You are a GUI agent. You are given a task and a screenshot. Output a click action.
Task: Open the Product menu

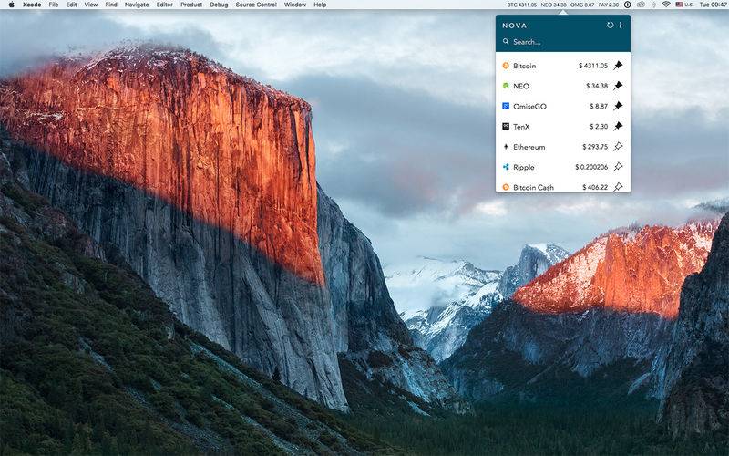(191, 5)
